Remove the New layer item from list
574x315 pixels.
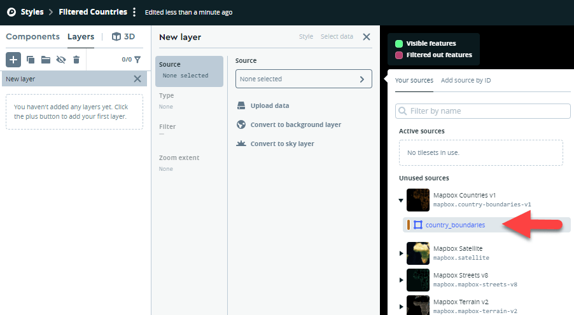point(137,79)
